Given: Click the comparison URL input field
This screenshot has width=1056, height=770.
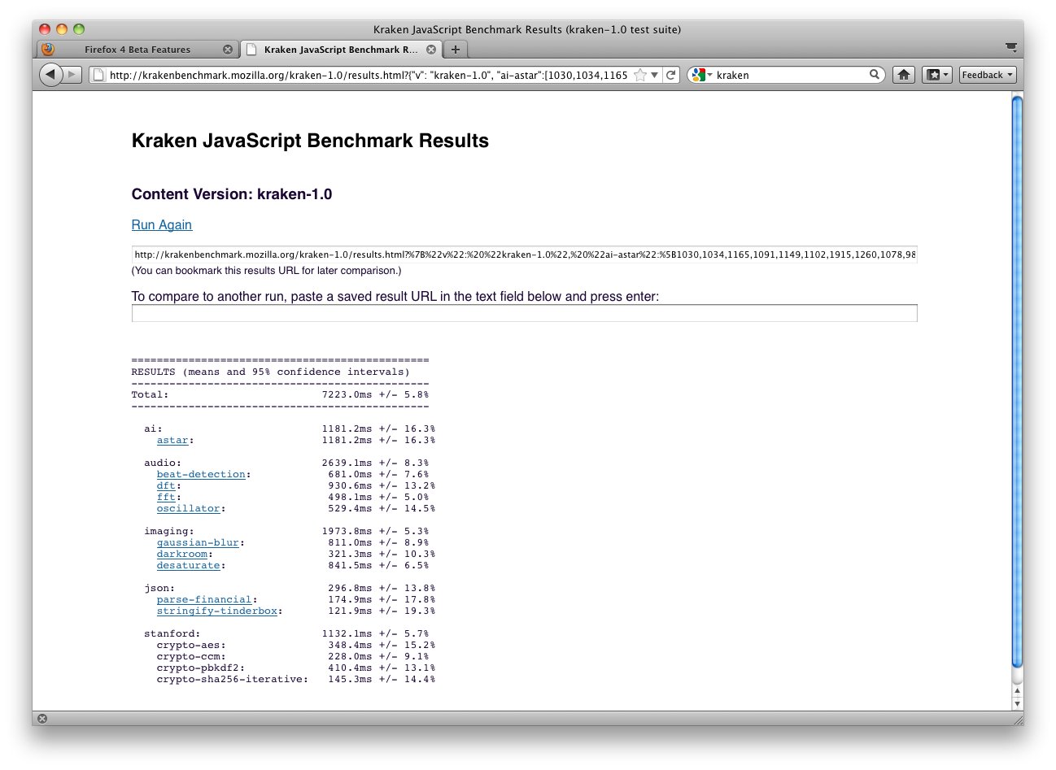Looking at the screenshot, I should click(524, 313).
